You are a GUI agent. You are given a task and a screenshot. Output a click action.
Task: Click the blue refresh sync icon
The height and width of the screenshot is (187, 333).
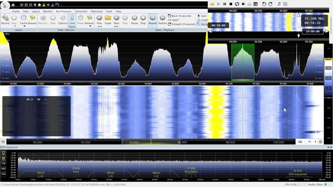[x=279, y=4]
